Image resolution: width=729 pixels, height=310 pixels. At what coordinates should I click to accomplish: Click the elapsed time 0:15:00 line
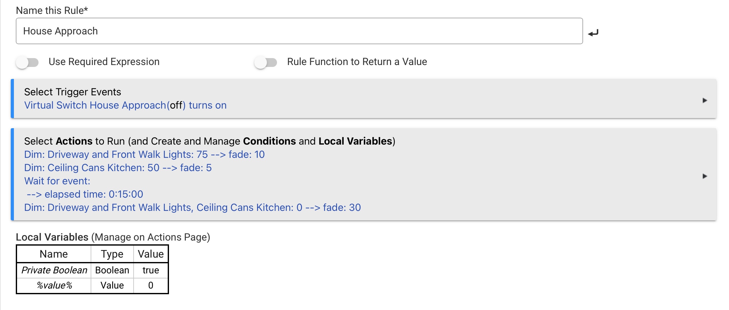pyautogui.click(x=85, y=194)
